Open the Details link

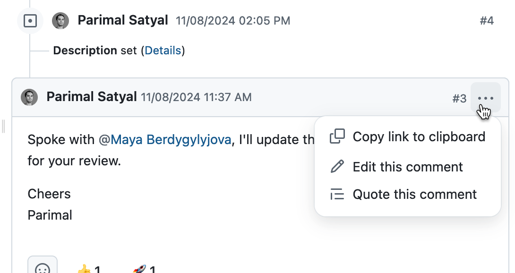coord(163,51)
